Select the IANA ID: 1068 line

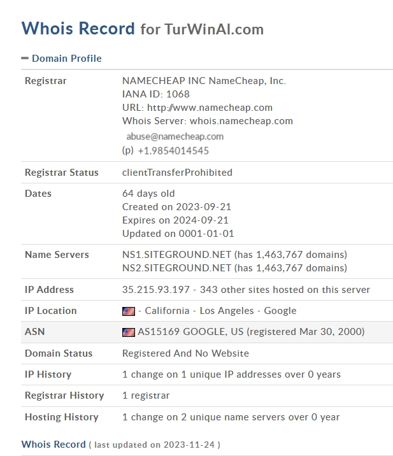click(x=155, y=94)
